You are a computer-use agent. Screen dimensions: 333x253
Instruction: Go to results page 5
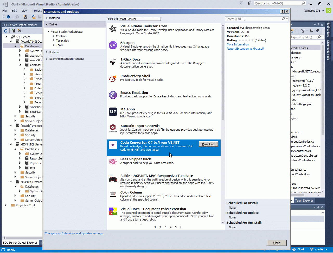pyautogui.click(x=176, y=227)
